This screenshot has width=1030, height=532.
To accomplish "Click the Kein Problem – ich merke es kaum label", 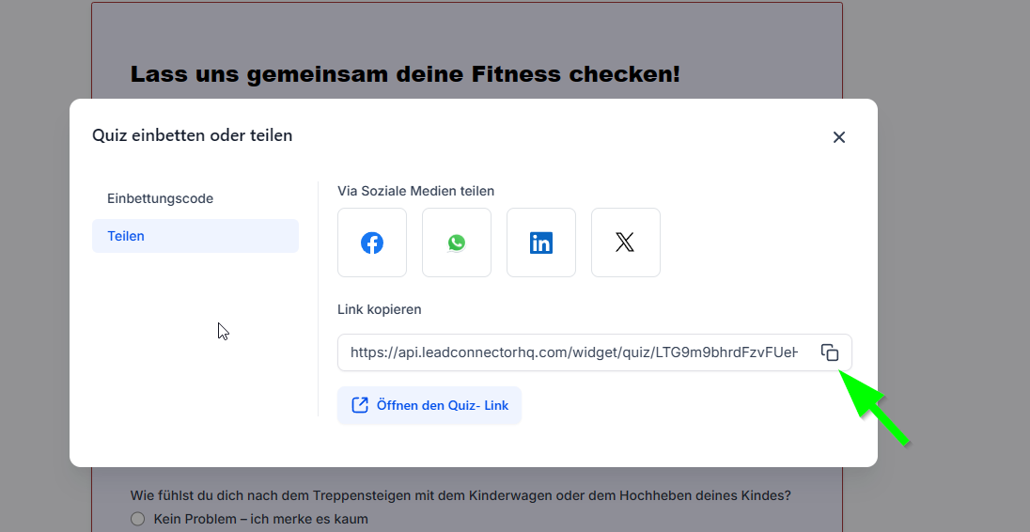I will tap(260, 519).
